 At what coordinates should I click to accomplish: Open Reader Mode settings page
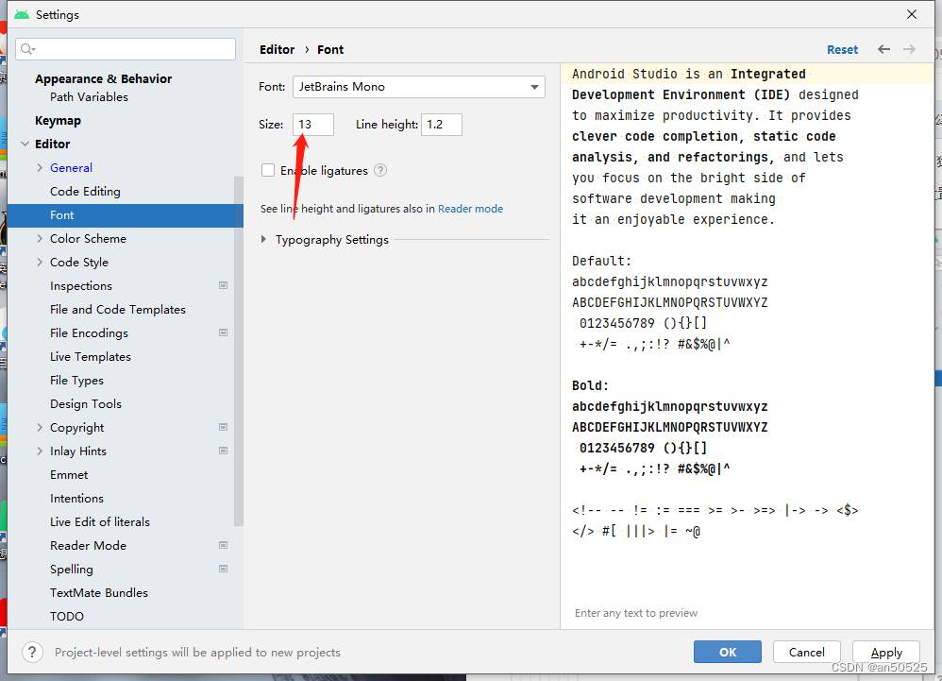coord(89,545)
